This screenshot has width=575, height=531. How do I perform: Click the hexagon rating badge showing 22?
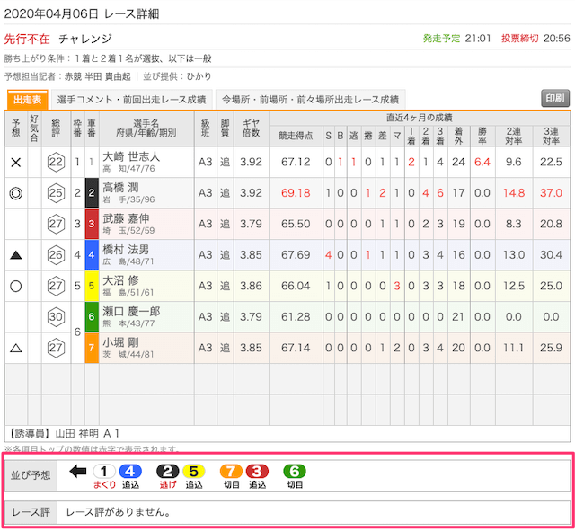click(57, 163)
